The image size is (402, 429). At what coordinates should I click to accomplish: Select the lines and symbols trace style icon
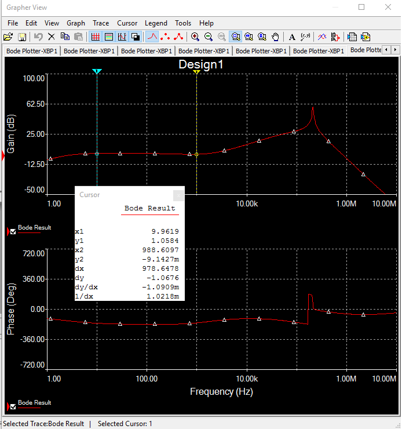click(x=178, y=37)
